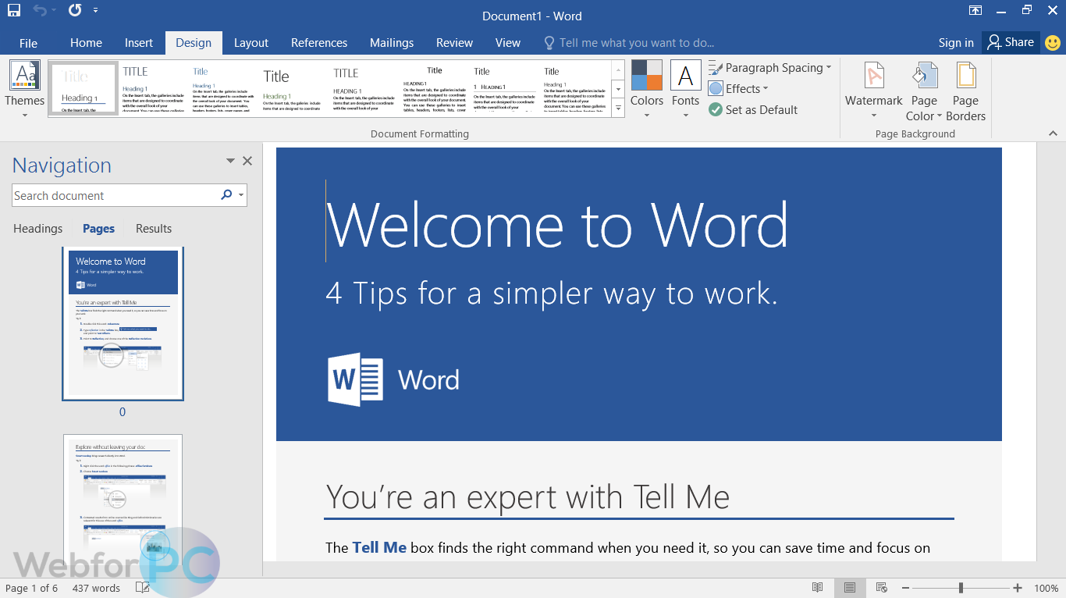Switch to Results in Navigation pane
This screenshot has height=598, width=1066.
(x=154, y=229)
